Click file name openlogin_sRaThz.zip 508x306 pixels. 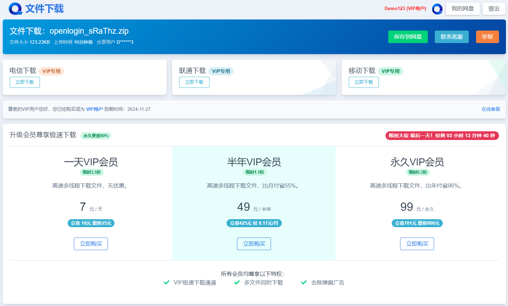click(x=89, y=31)
